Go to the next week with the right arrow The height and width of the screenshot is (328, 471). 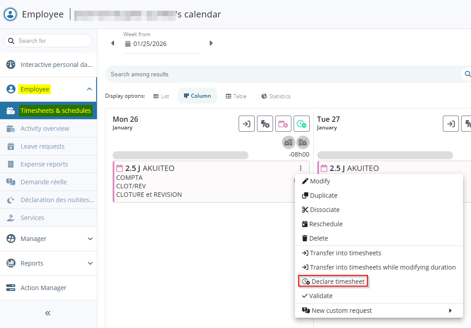pyautogui.click(x=211, y=43)
